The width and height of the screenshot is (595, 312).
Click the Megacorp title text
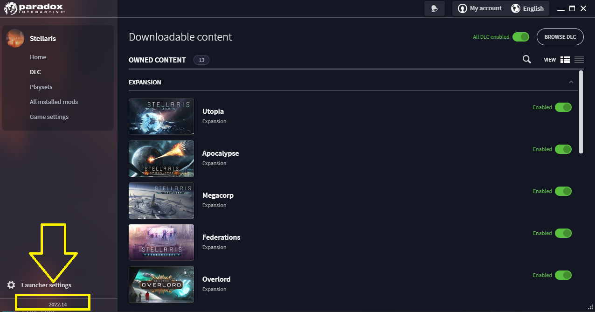tap(218, 195)
